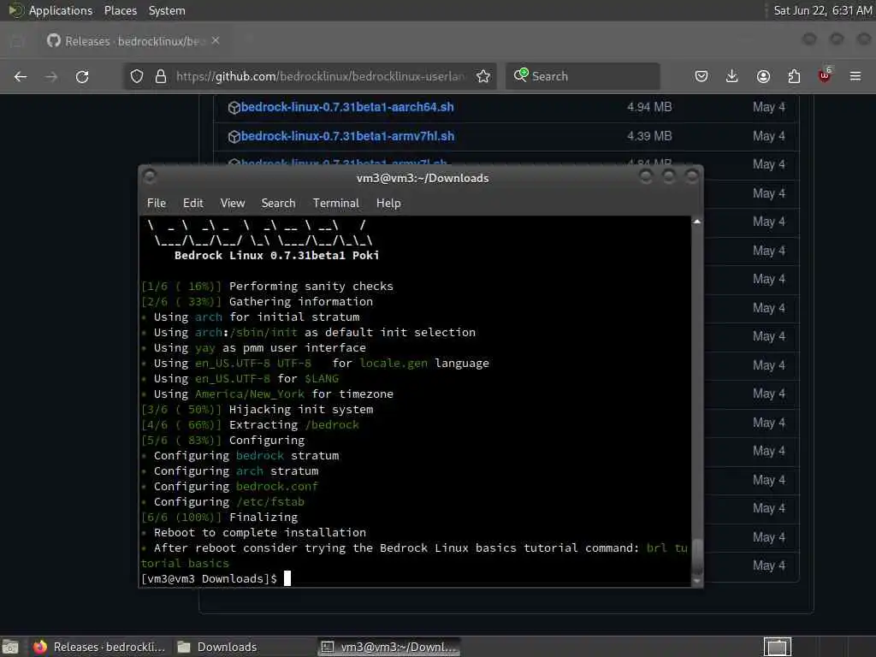
Task: Save page to Pocket icon
Action: coord(701,76)
